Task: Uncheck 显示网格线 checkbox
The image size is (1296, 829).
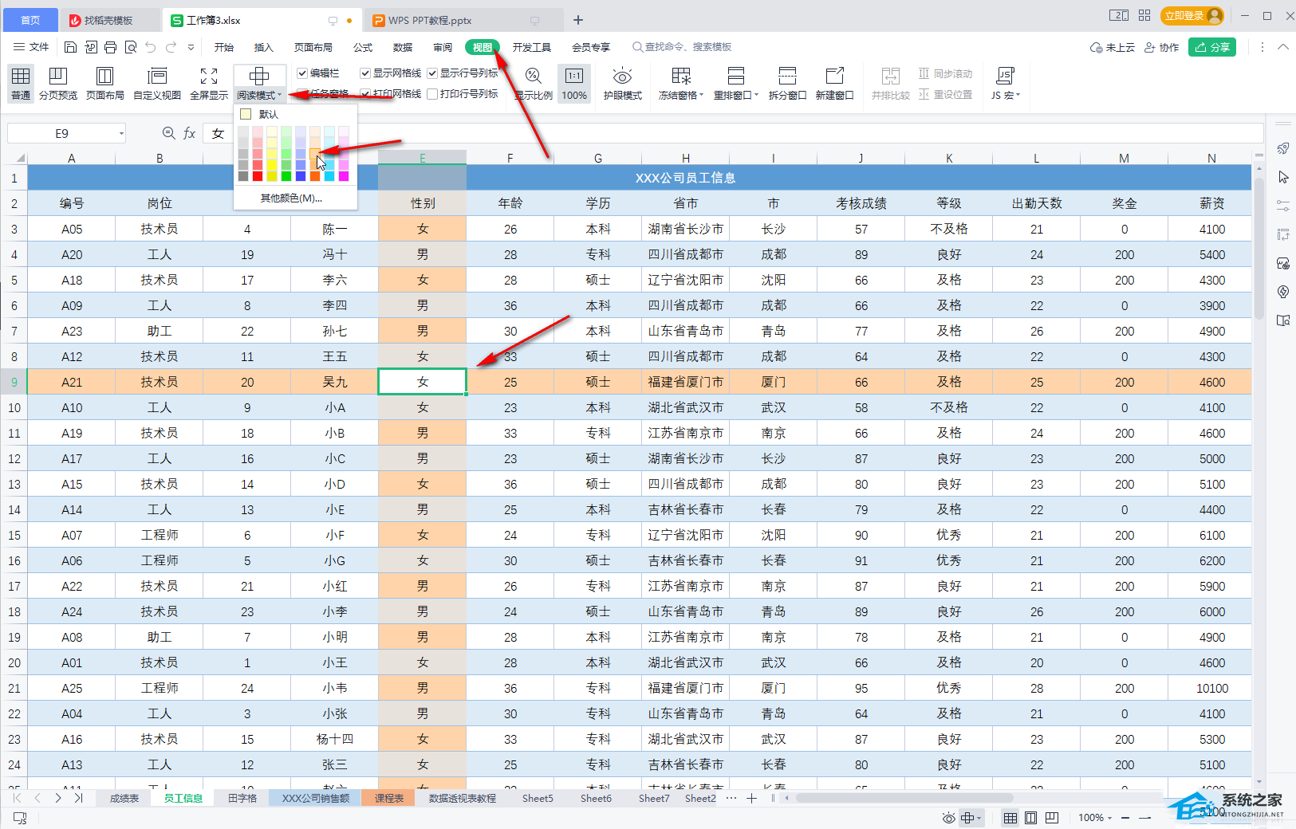Action: tap(365, 73)
